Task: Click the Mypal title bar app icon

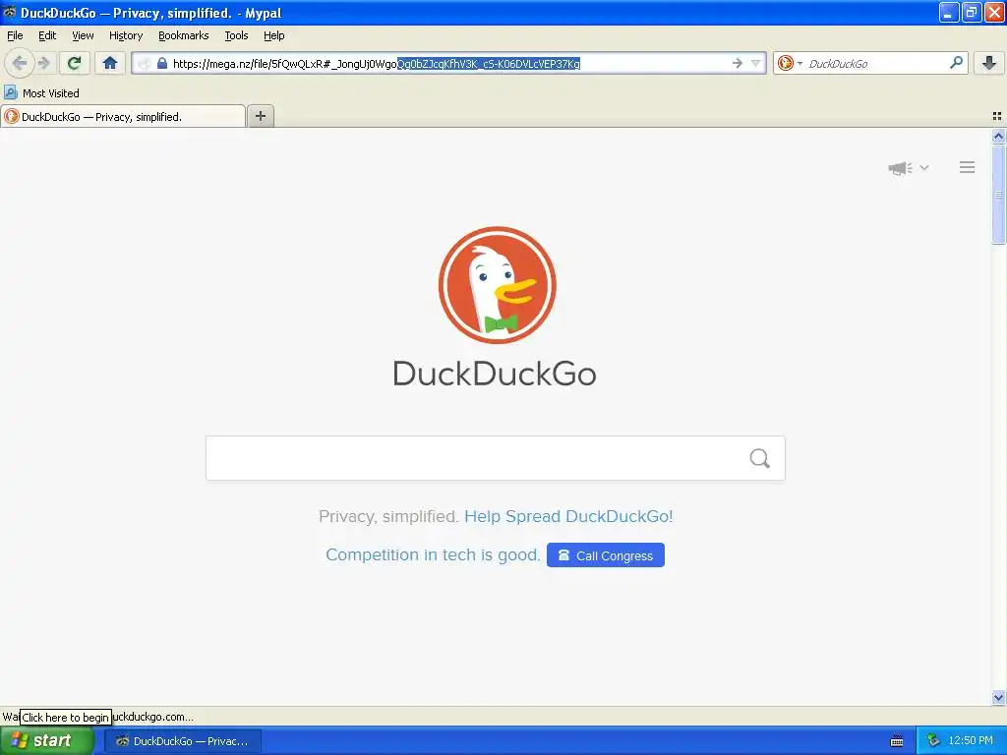Action: pos(10,12)
